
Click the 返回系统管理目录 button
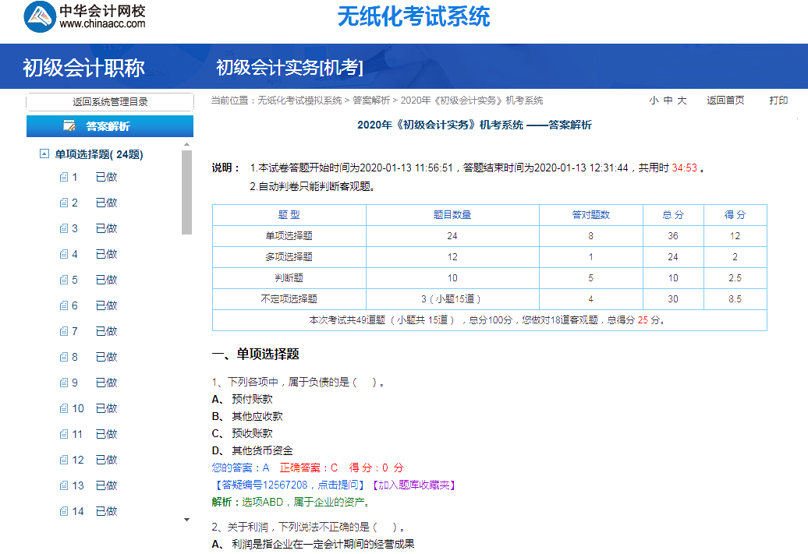110,101
